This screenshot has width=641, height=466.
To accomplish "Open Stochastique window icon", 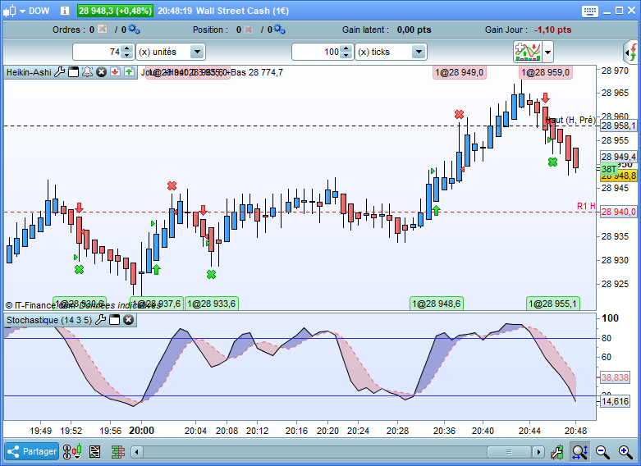I will (x=114, y=320).
